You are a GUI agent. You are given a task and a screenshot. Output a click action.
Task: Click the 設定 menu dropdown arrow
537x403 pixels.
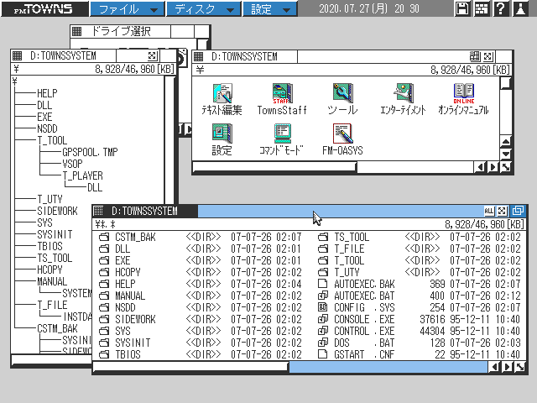[286, 10]
